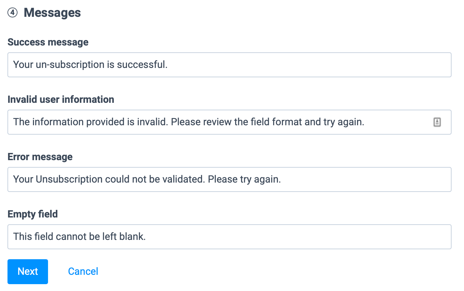This screenshot has height=291, width=464.
Task: Click the circled step 4 icon
Action: (x=12, y=13)
